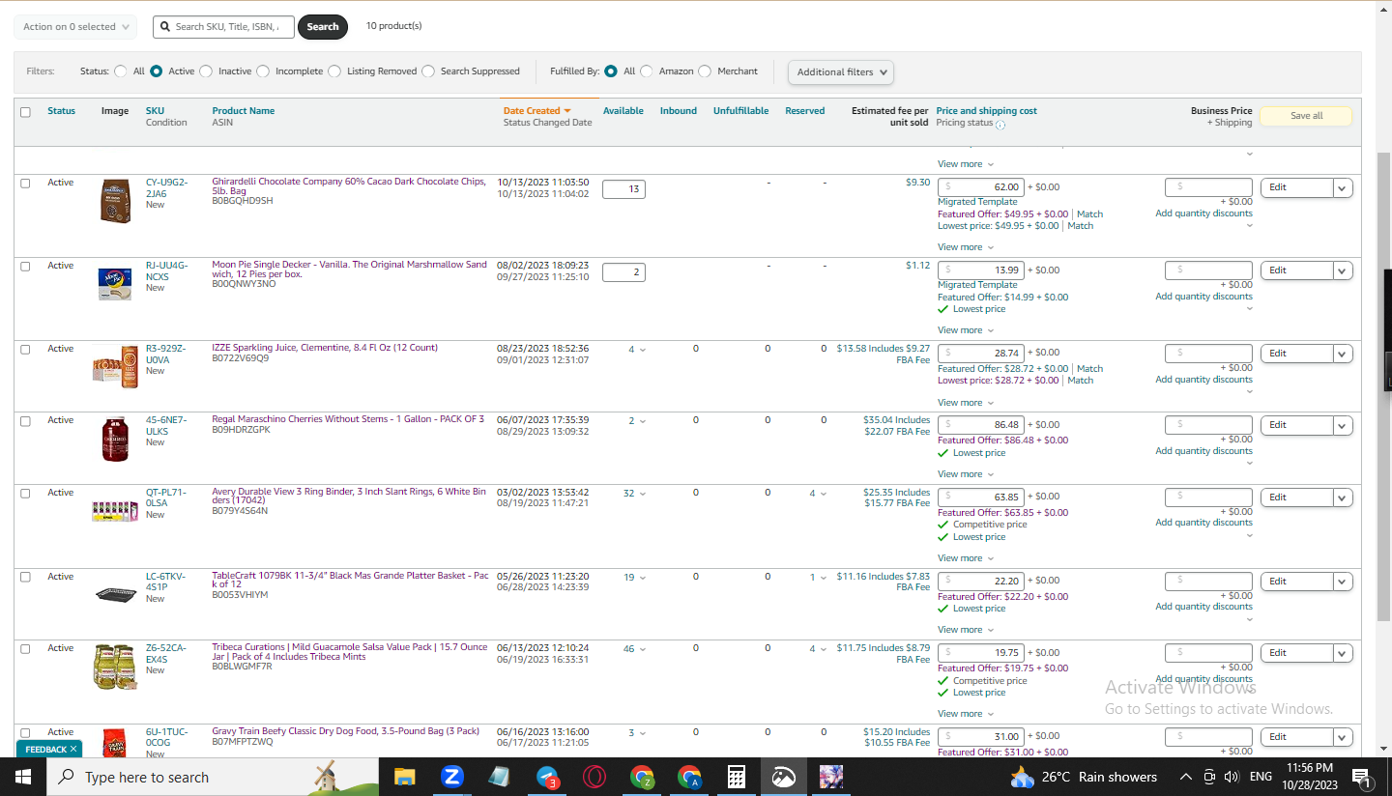Tick the checkbox for the Avery Binder row
Image resolution: width=1392 pixels, height=796 pixels.
[25, 494]
